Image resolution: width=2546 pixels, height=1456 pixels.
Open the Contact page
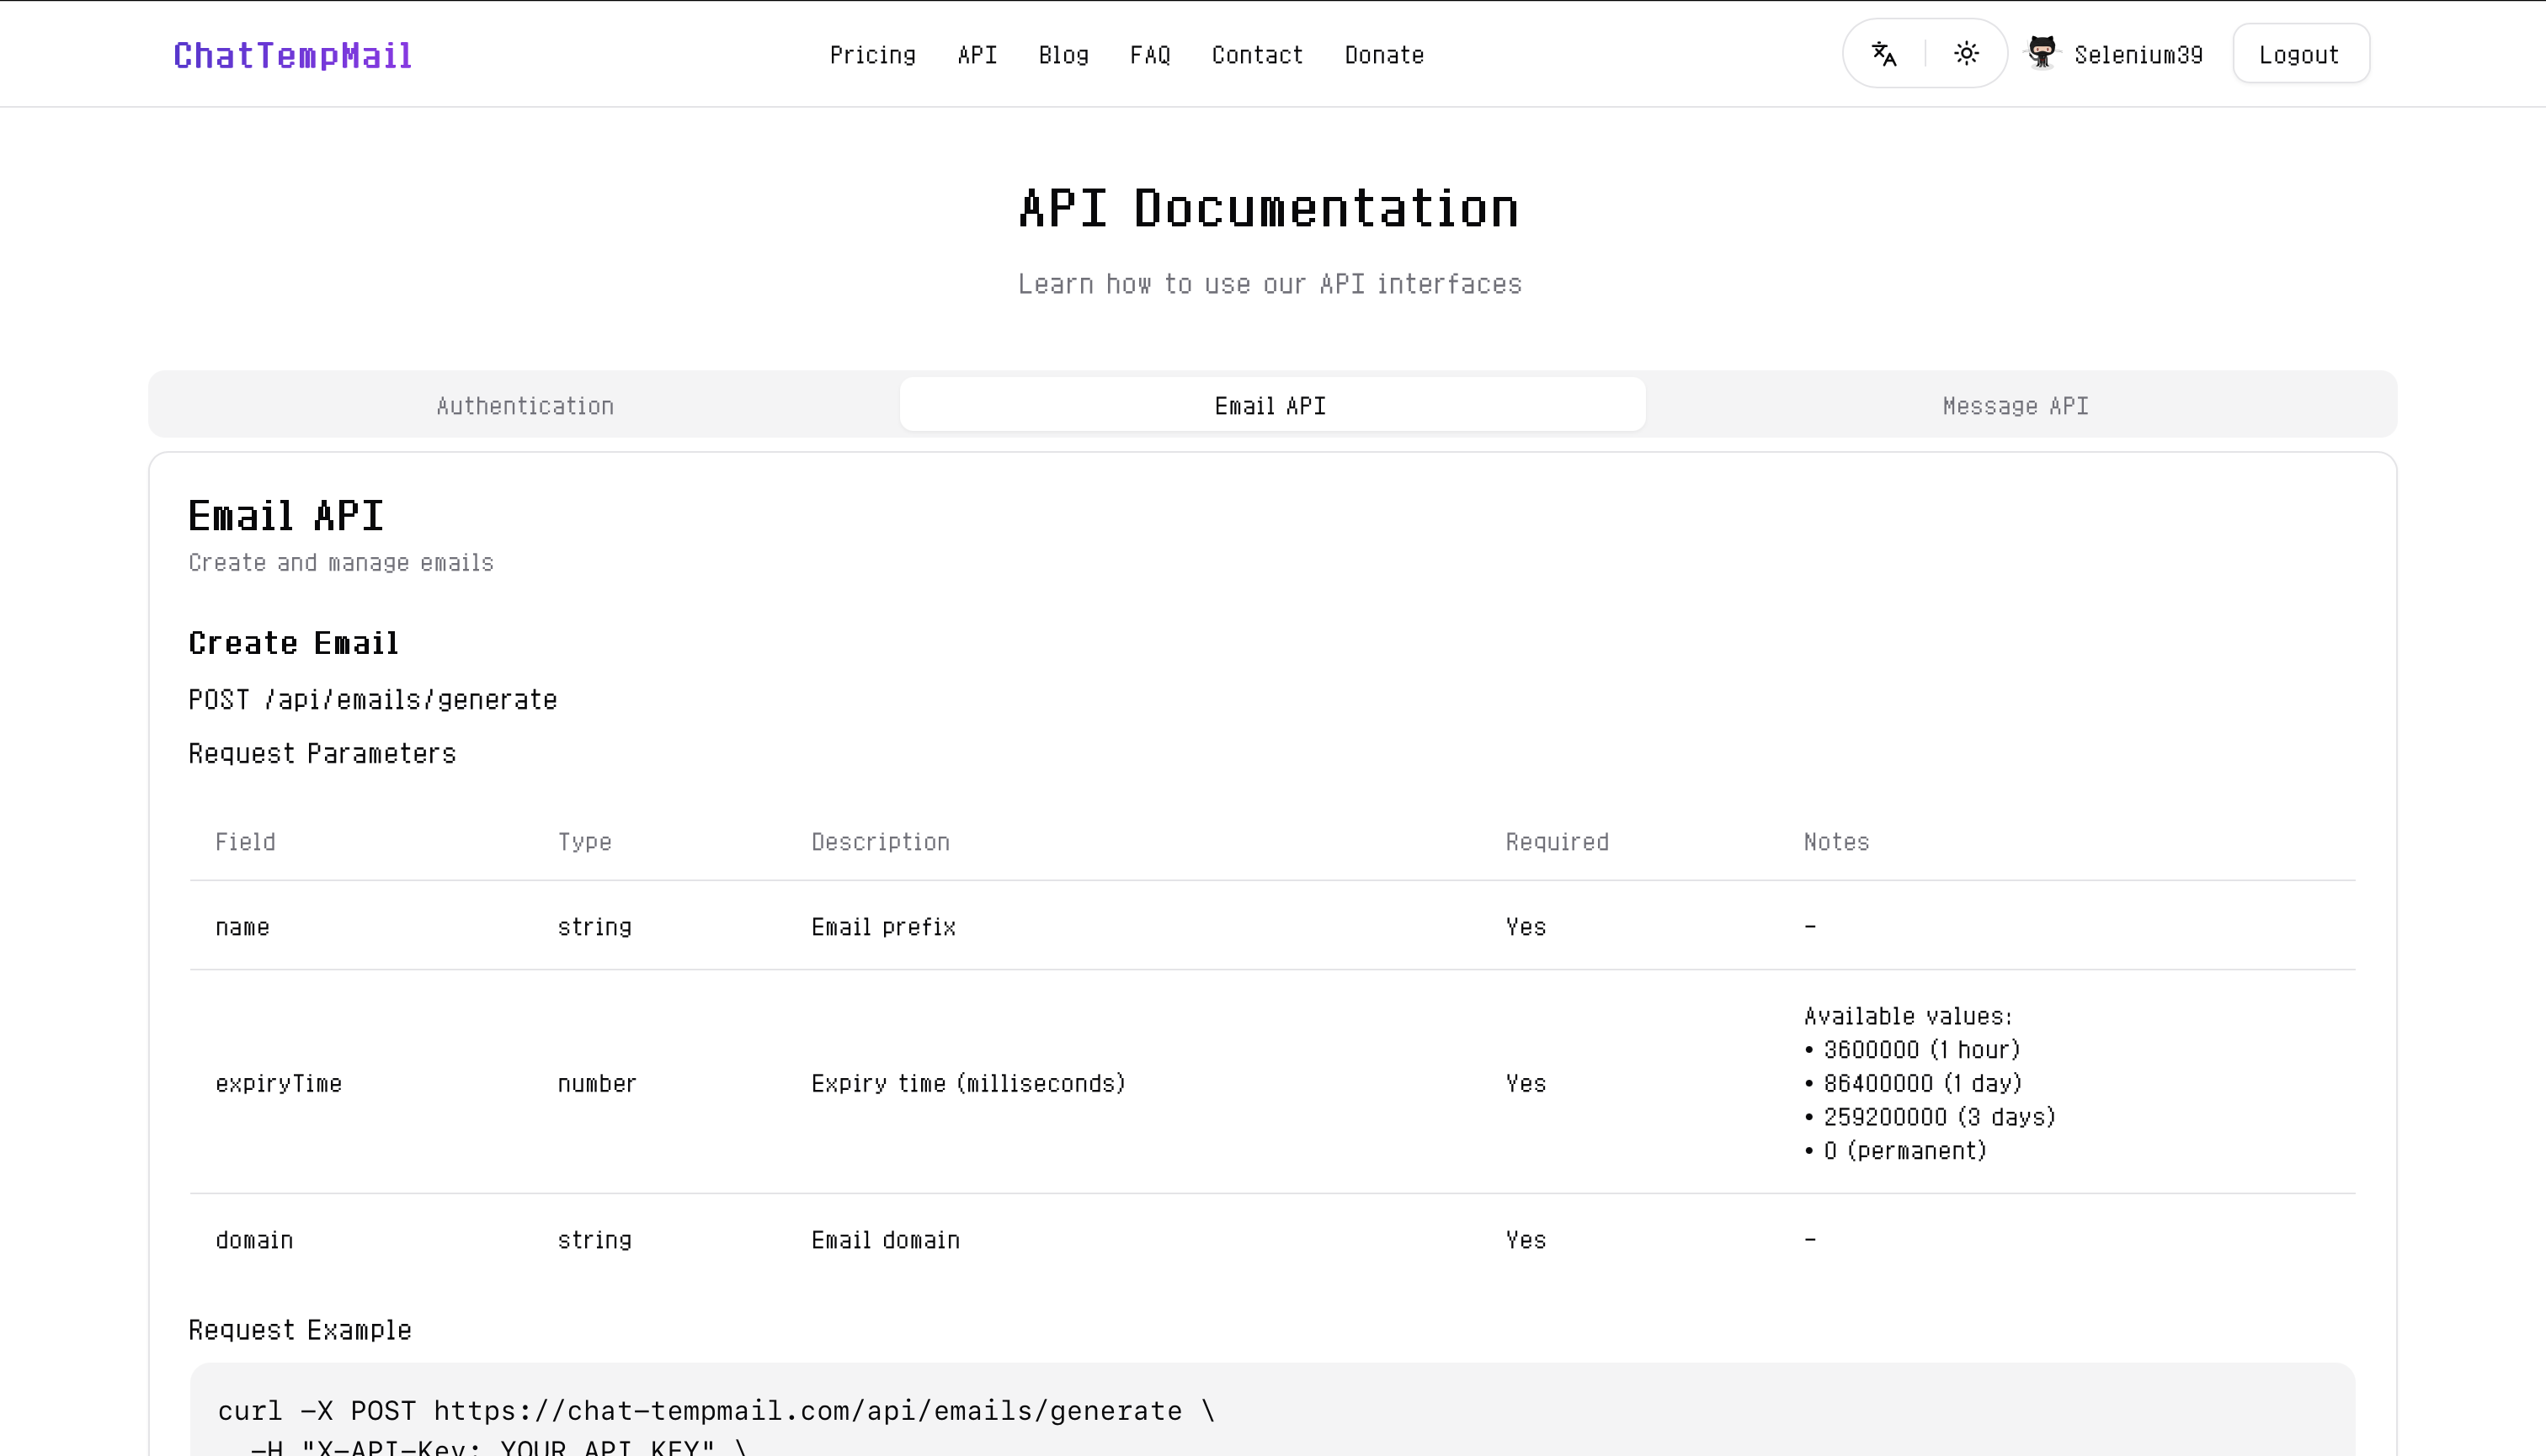coord(1256,55)
